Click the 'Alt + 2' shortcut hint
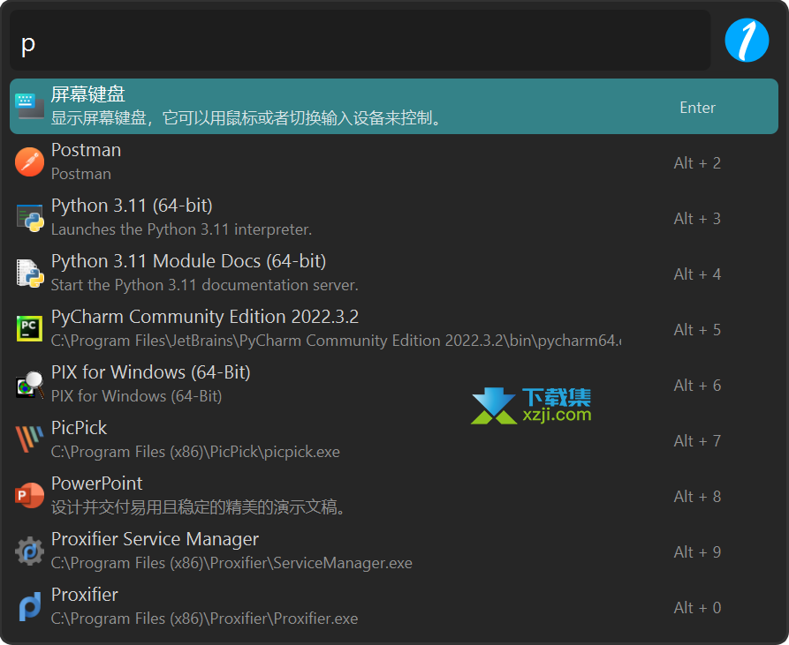Screen dimensions: 789x645 click(x=697, y=163)
